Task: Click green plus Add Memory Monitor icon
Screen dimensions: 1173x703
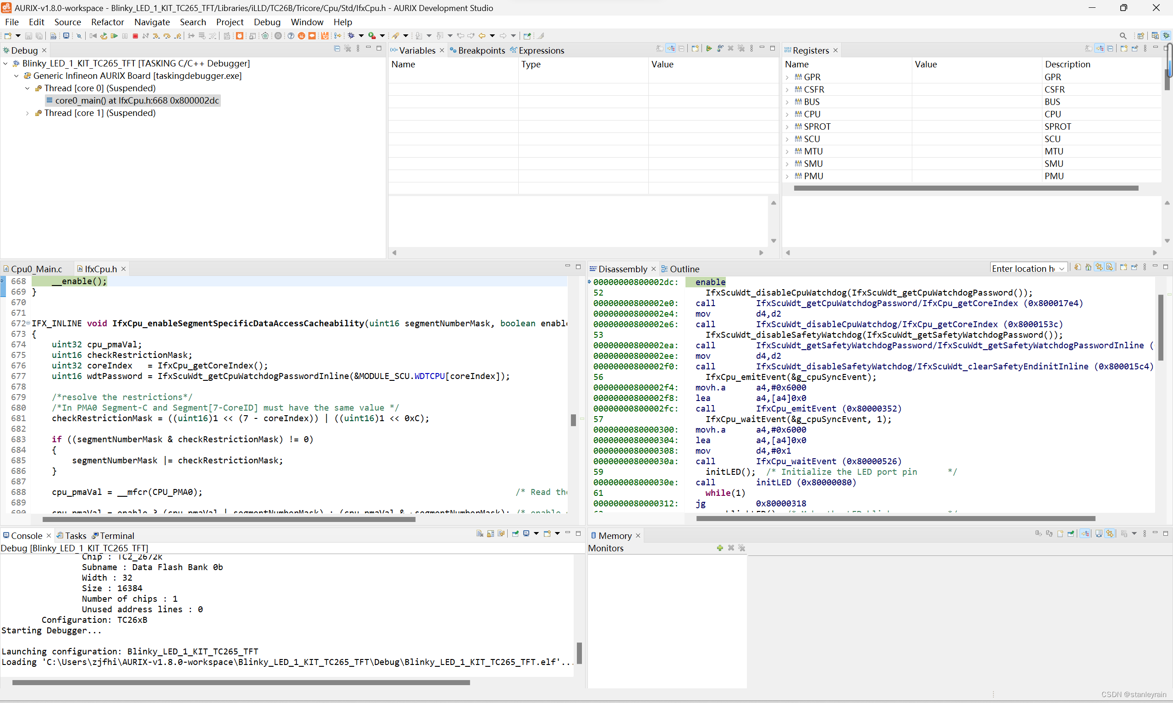Action: pos(720,548)
